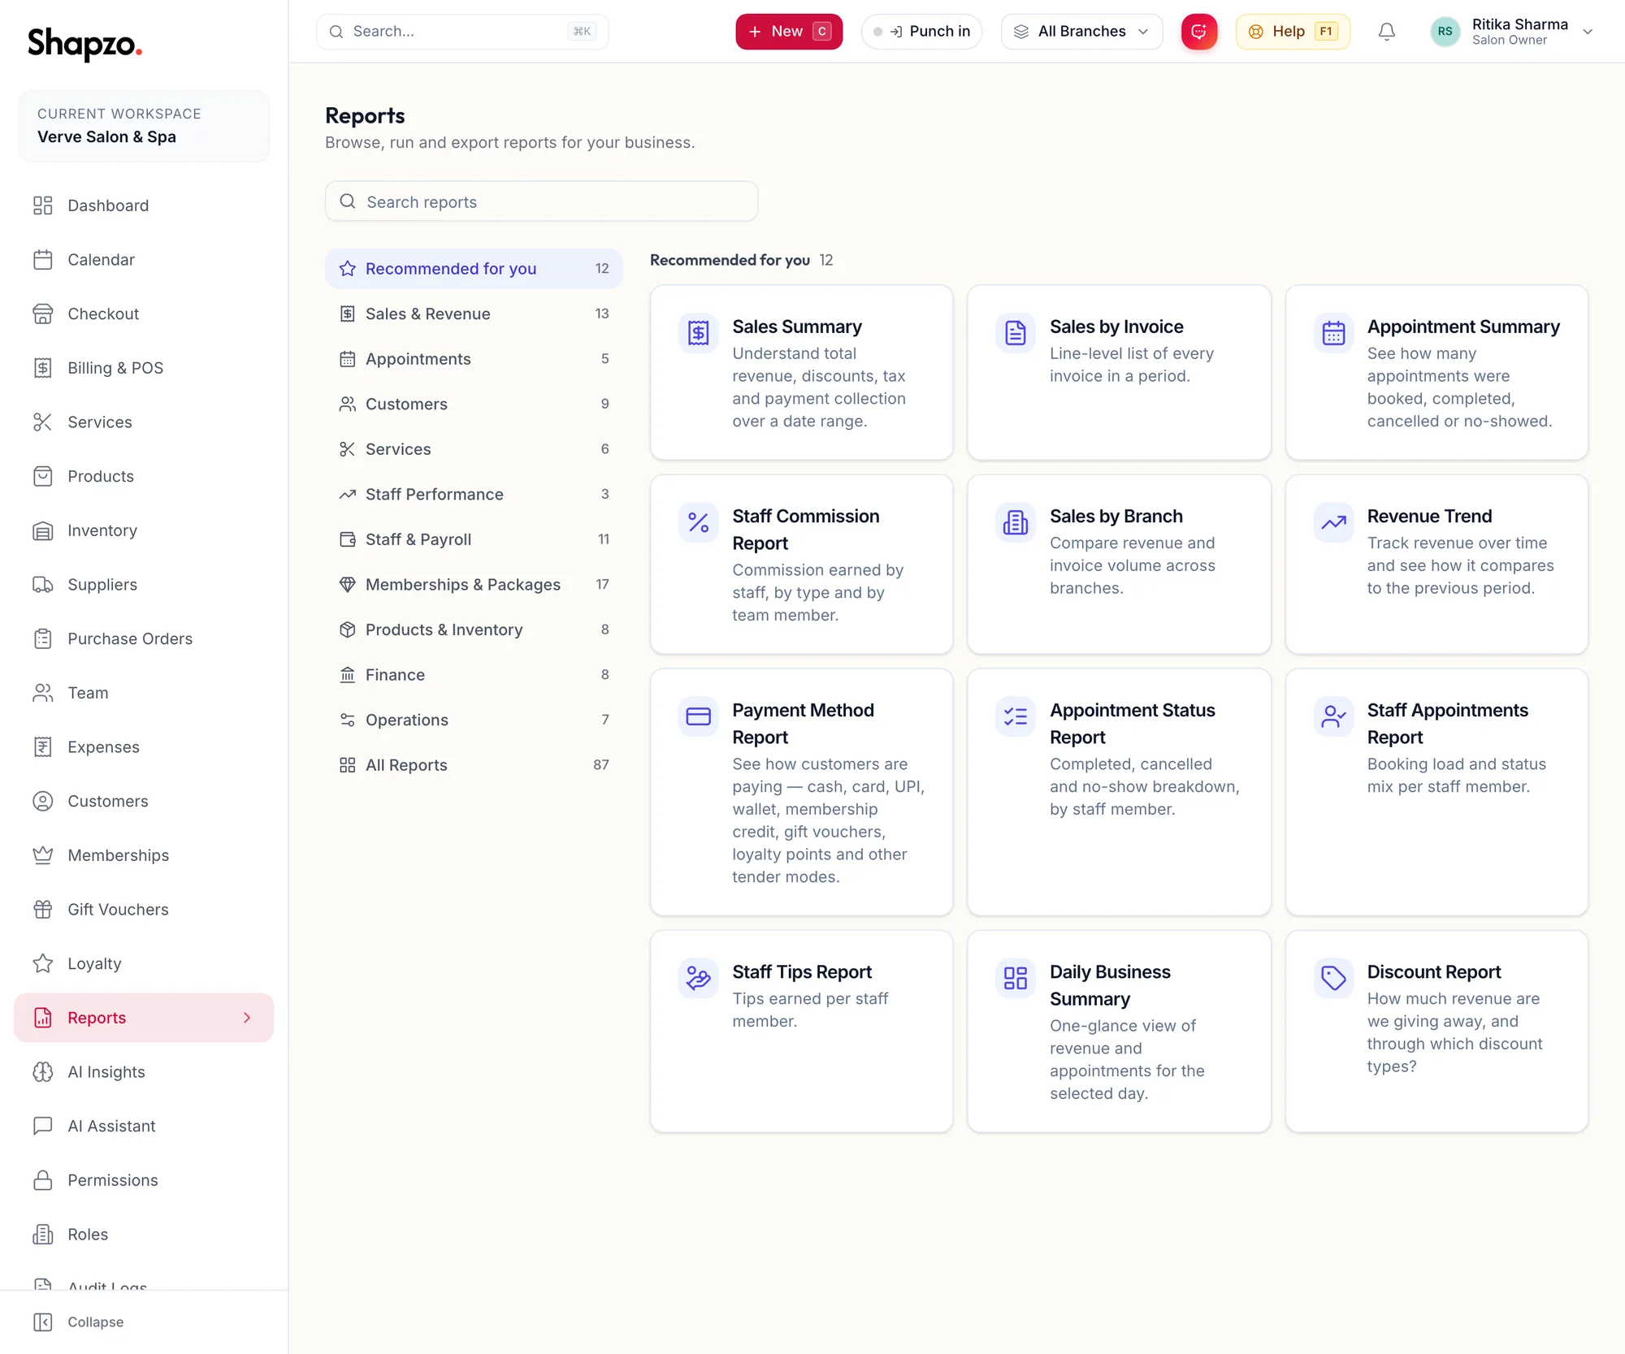Viewport: 1625px width, 1354px height.
Task: Open Finance reports category
Action: [474, 675]
